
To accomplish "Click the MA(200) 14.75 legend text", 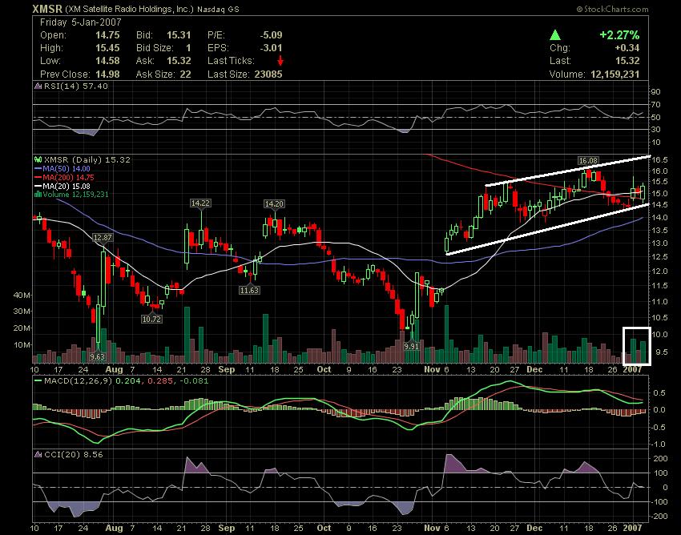I will coord(68,178).
